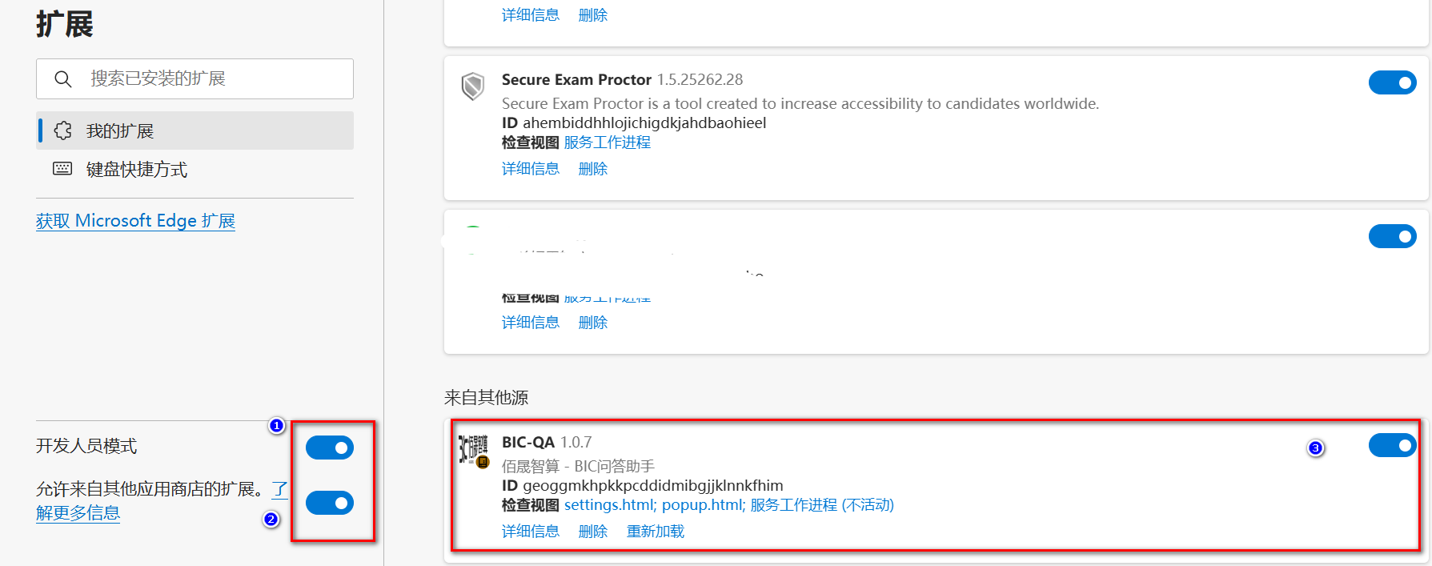Open Secure Exam Proctor's 服务工作进程
Image resolution: width=1432 pixels, height=566 pixels.
pos(607,142)
